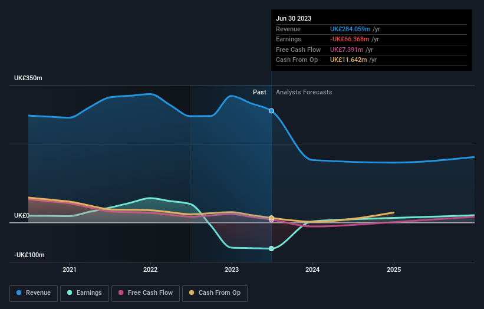The width and height of the screenshot is (484, 309).
Task: Select the 2024 x-axis label
Action: [x=312, y=269]
